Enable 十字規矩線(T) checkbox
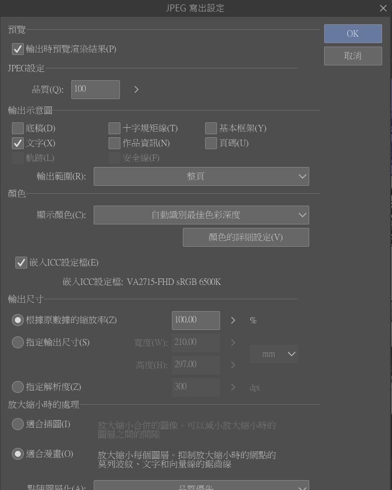Screen dimensions: 392x490 click(x=114, y=128)
